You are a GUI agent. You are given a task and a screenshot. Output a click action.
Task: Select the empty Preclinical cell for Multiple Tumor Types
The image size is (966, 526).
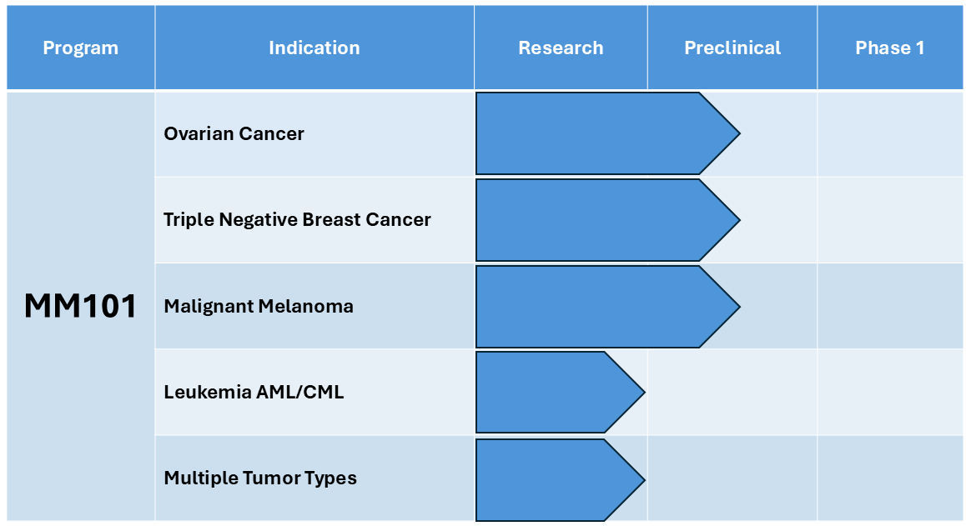732,478
